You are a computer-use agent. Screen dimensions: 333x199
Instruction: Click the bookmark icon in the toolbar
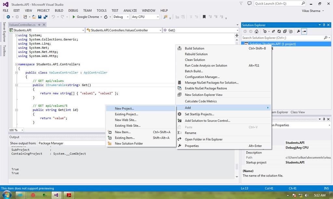click(x=204, y=17)
